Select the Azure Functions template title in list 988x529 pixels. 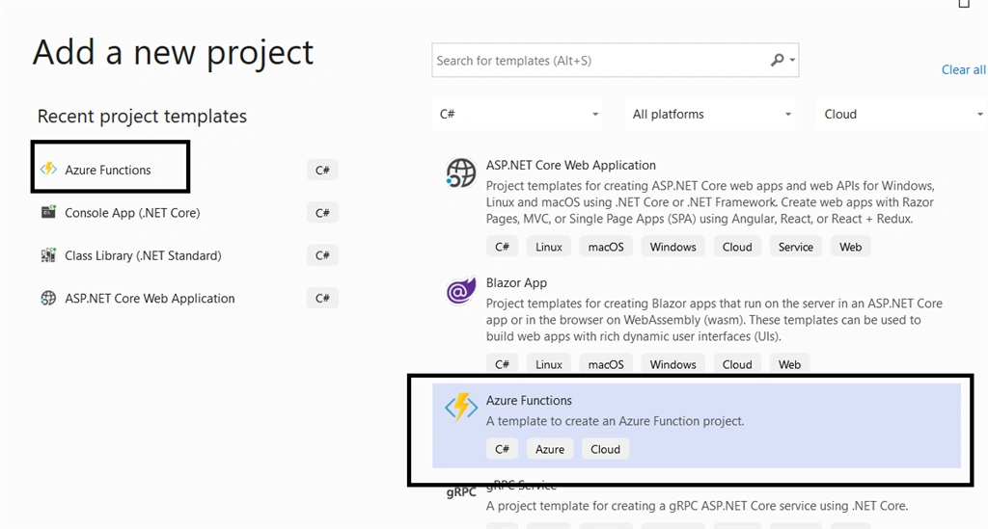tap(530, 400)
